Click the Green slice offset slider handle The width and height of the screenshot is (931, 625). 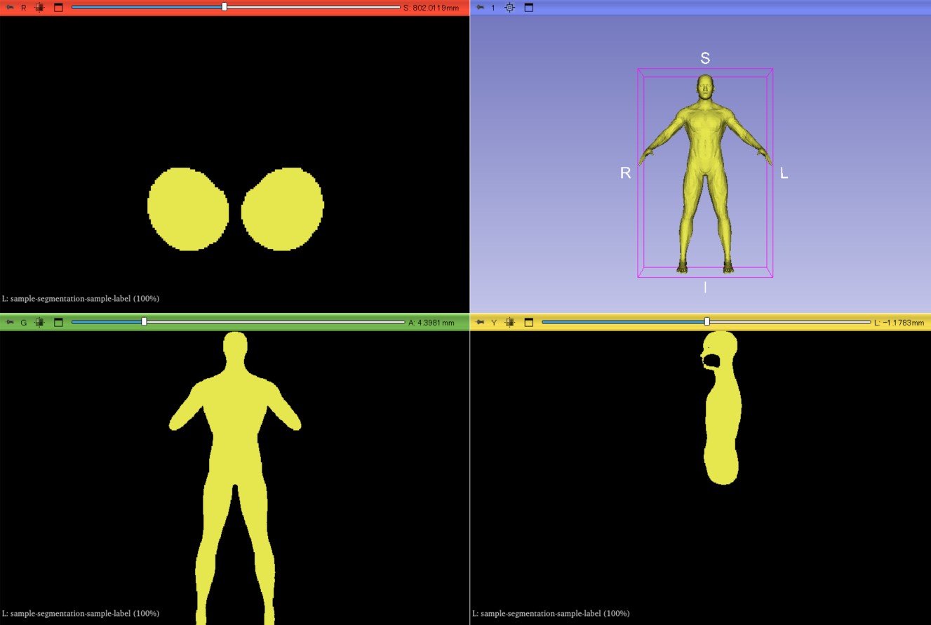pyautogui.click(x=144, y=322)
